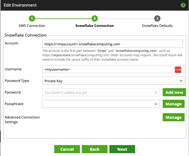
Task: Go Back to the previous step
Action: click(x=95, y=149)
